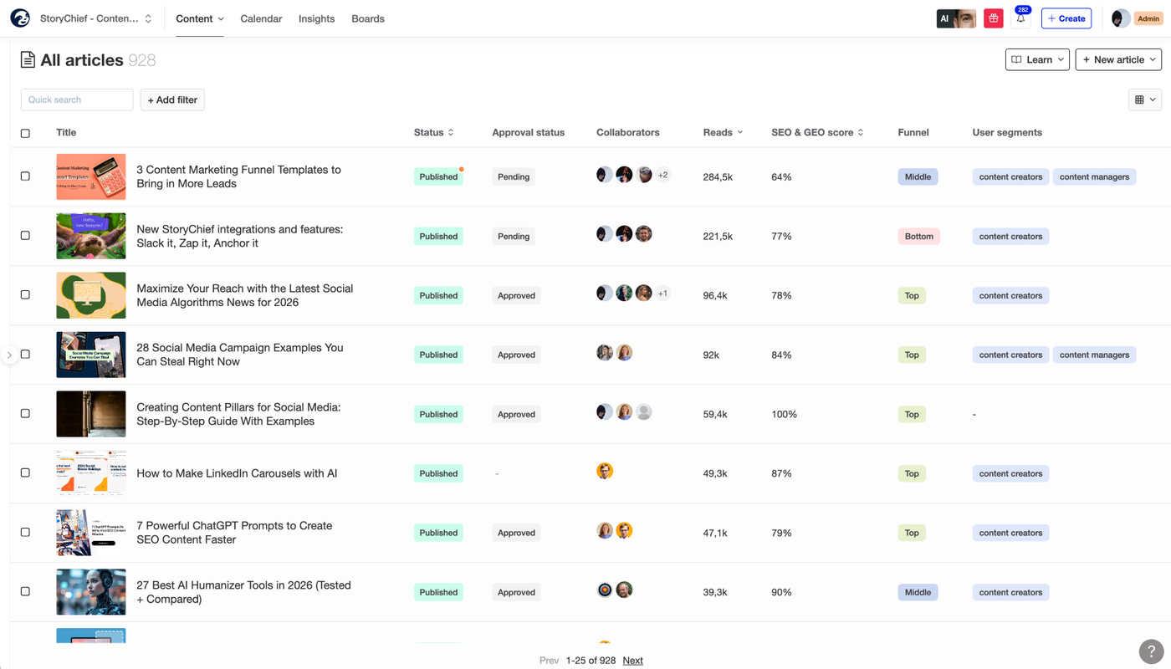The width and height of the screenshot is (1171, 669).
Task: Click the StoryChief logo icon
Action: pos(20,18)
